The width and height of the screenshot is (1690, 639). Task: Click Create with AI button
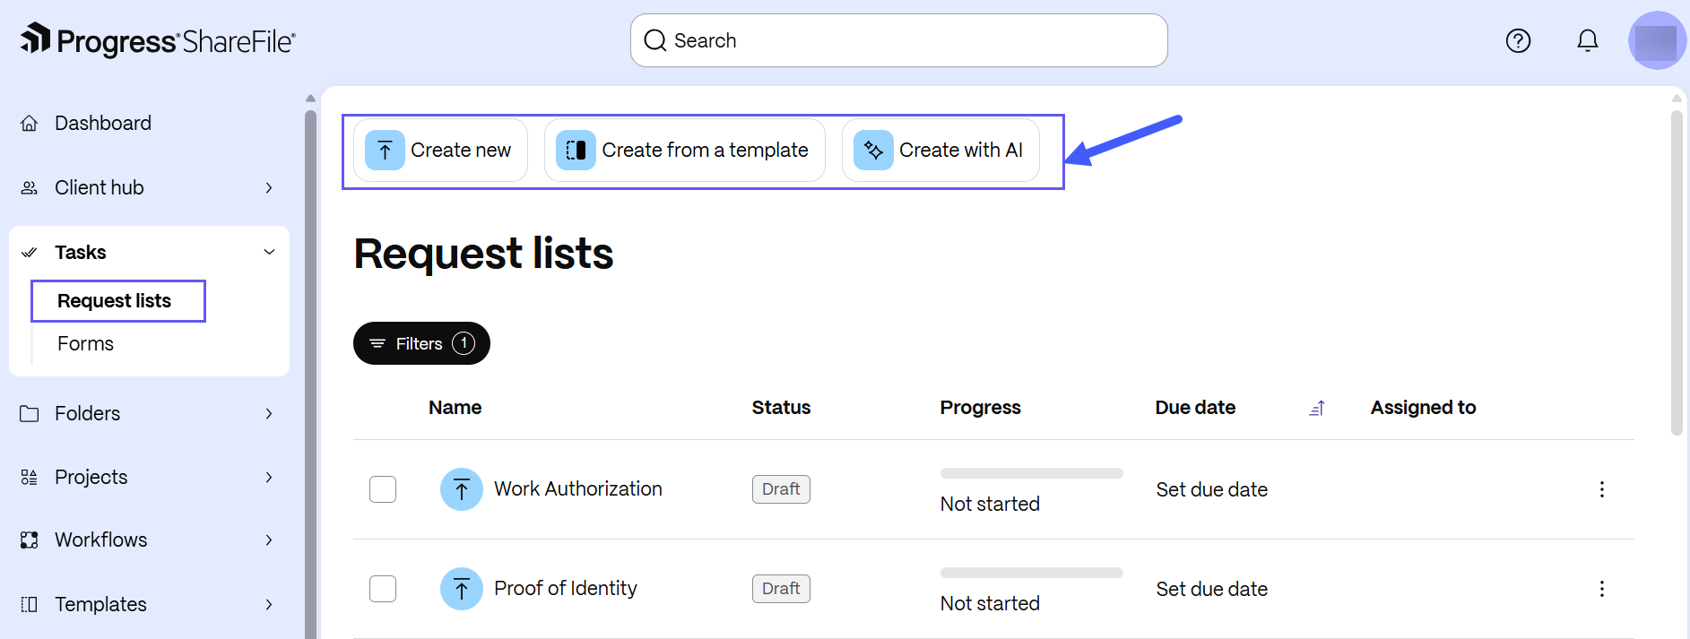pos(940,151)
